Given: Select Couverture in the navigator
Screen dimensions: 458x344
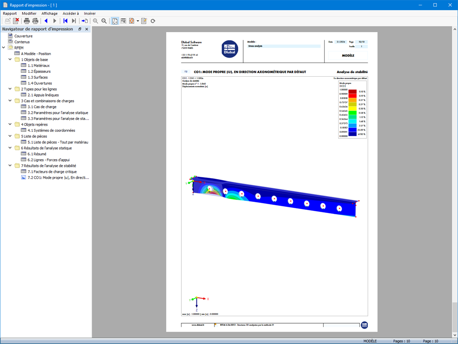Looking at the screenshot, I should (x=23, y=36).
